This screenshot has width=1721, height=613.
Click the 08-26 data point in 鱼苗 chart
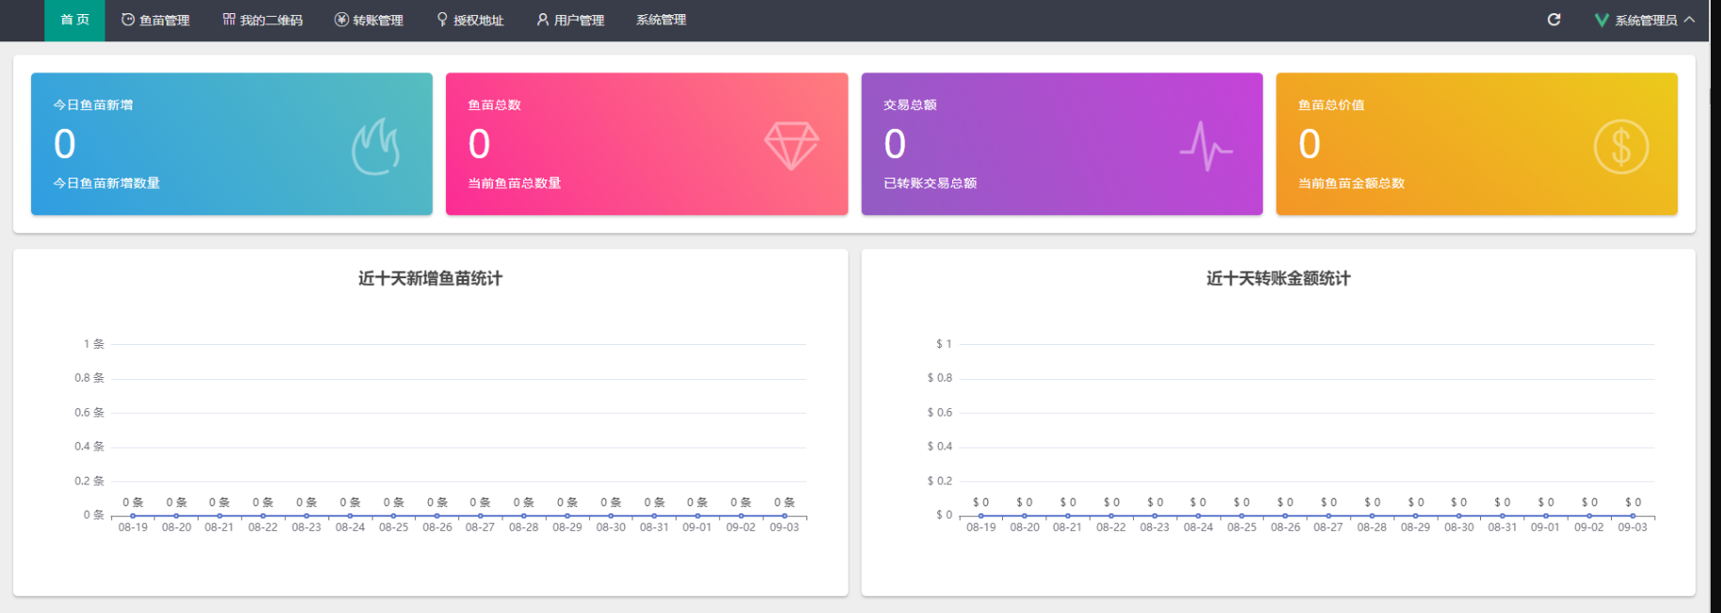[437, 515]
